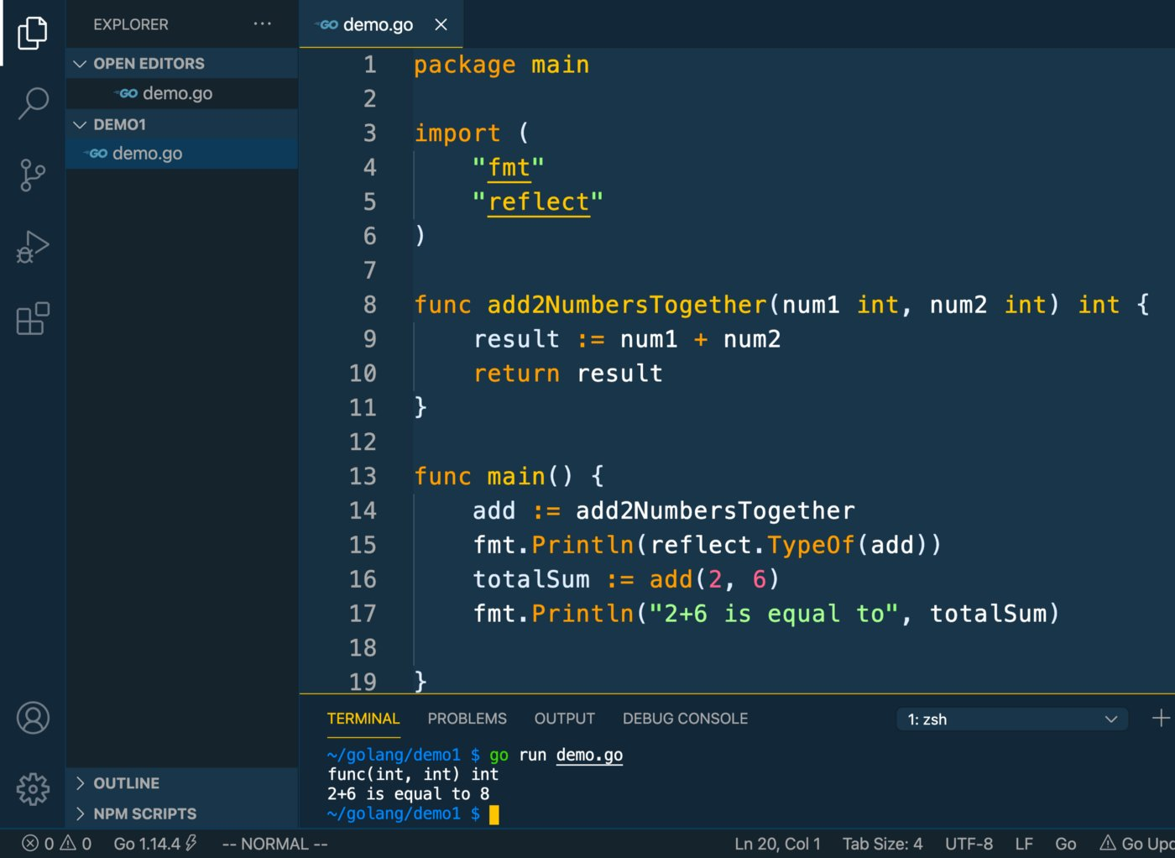This screenshot has width=1175, height=858.
Task: Click totalSum variable on line 16
Action: pos(531,579)
